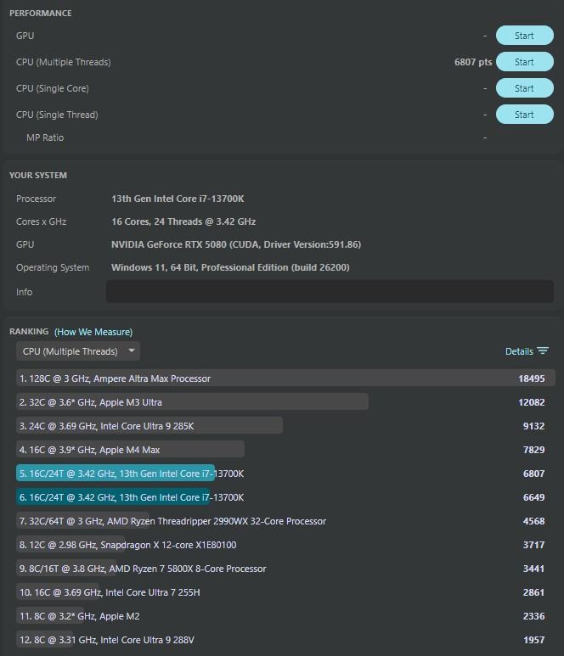This screenshot has height=656, width=564.
Task: Click the 7829 score value
Action: tap(534, 450)
